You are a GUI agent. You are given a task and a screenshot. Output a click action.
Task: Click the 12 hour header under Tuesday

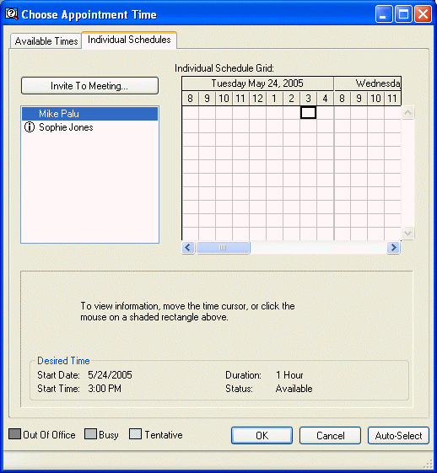257,99
